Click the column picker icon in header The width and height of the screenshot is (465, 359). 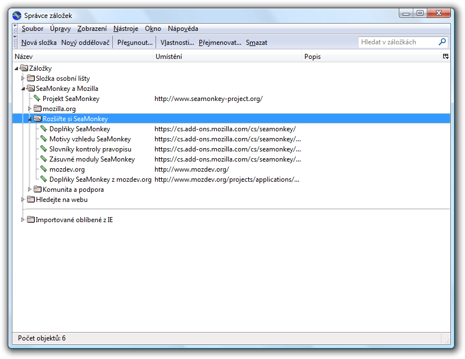(445, 57)
